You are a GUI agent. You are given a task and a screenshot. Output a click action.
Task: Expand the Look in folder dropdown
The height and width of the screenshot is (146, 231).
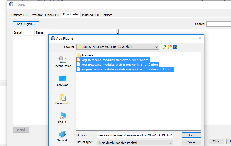(x=156, y=47)
